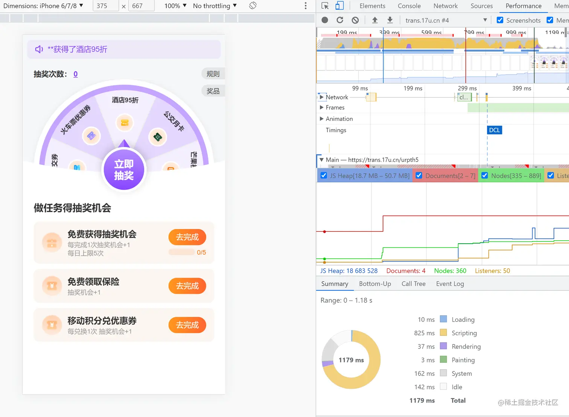Open the Call Tree tab
569x417 pixels.
pyautogui.click(x=413, y=284)
